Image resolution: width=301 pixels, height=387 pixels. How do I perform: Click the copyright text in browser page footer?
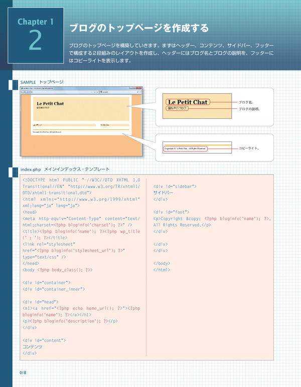pos(47,132)
